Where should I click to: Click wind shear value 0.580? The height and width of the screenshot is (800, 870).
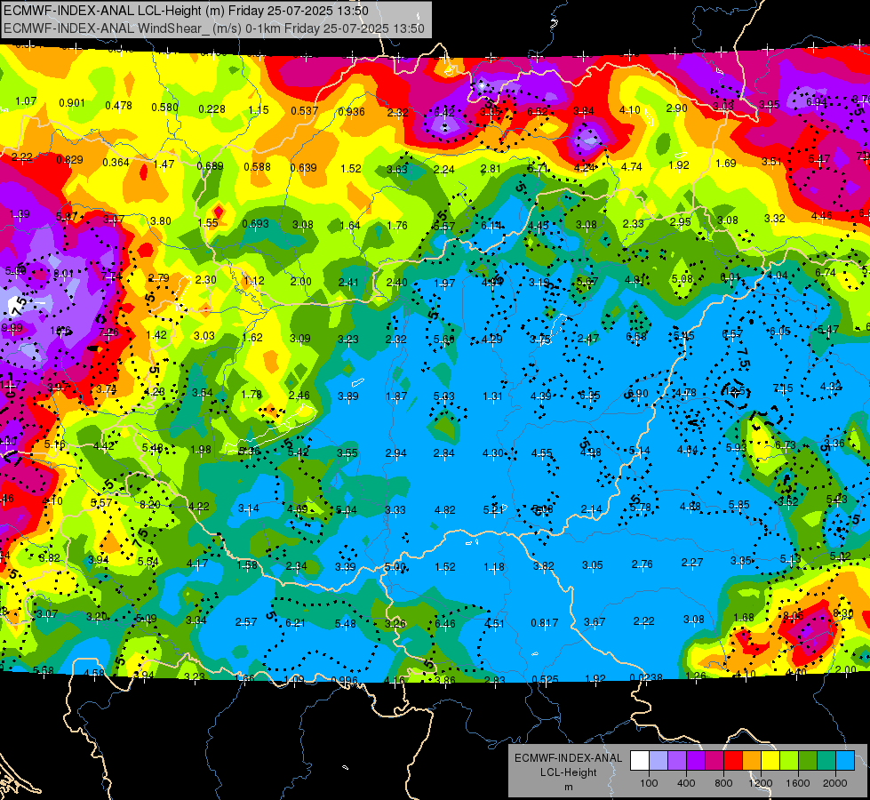164,107
